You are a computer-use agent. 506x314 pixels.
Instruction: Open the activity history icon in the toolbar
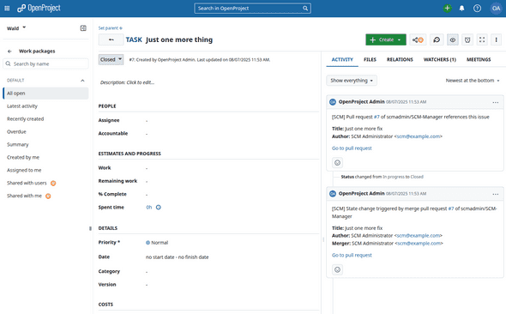[x=437, y=39]
